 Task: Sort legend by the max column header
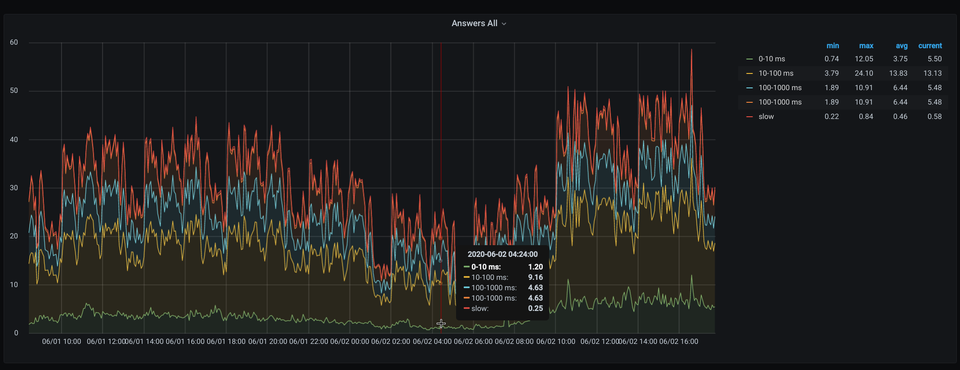(866, 46)
